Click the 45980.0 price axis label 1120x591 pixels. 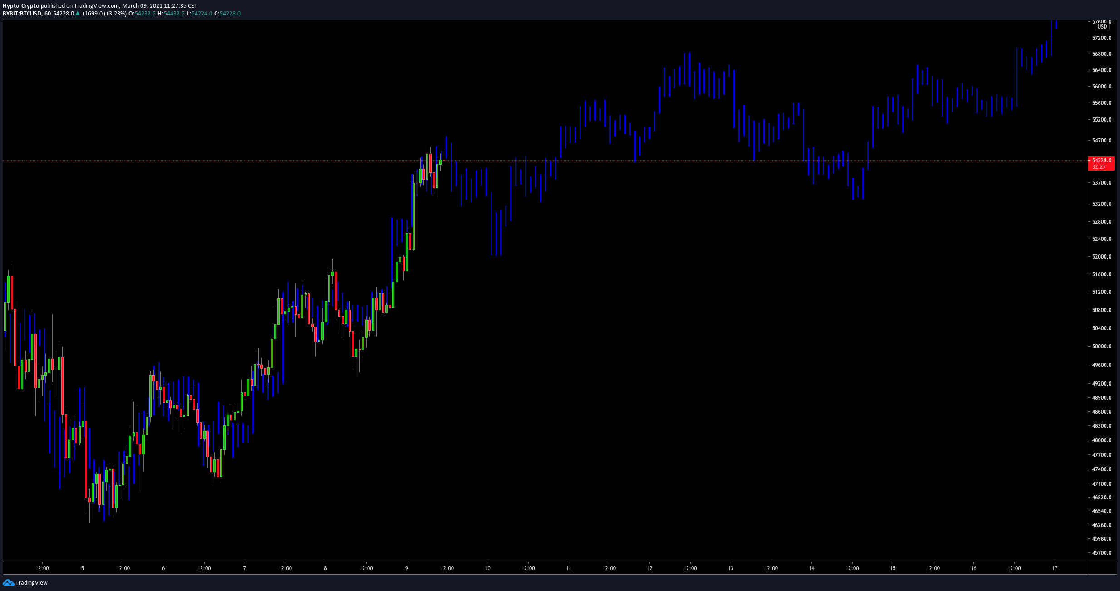1102,539
